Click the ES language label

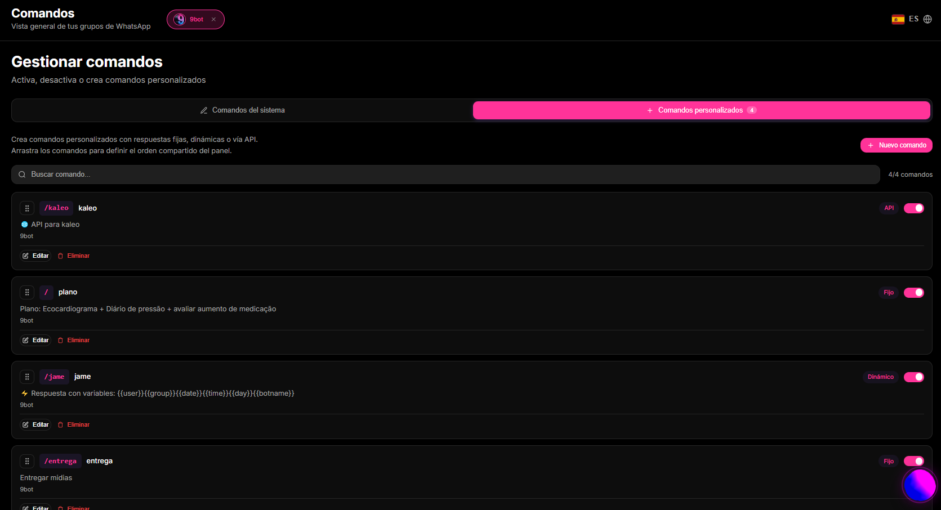tap(913, 19)
